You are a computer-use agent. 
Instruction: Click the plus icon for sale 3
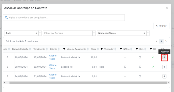click(x=164, y=76)
